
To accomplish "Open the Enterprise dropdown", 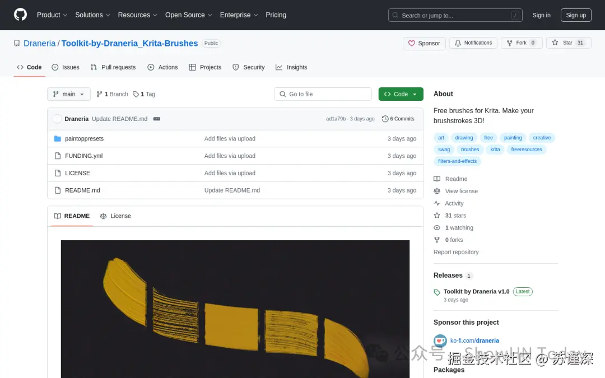I will (x=239, y=15).
